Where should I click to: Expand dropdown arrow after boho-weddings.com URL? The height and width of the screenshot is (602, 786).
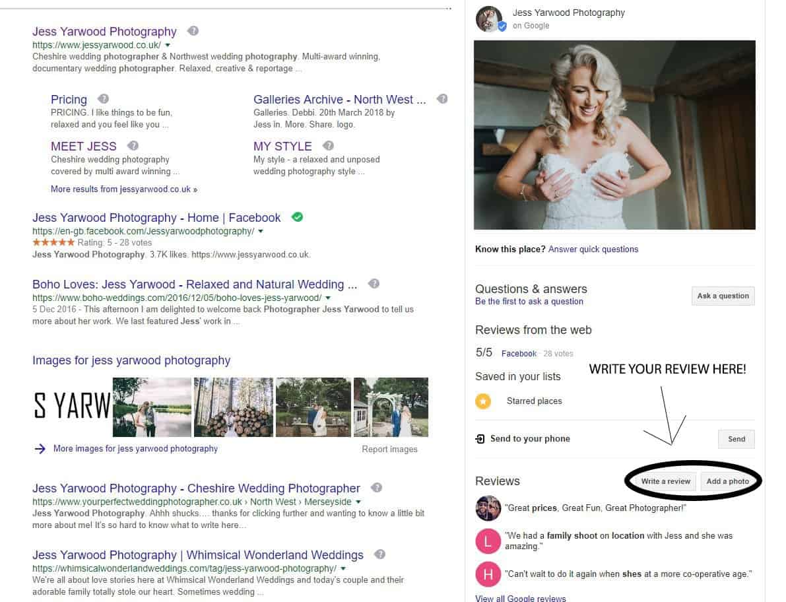[x=328, y=298]
